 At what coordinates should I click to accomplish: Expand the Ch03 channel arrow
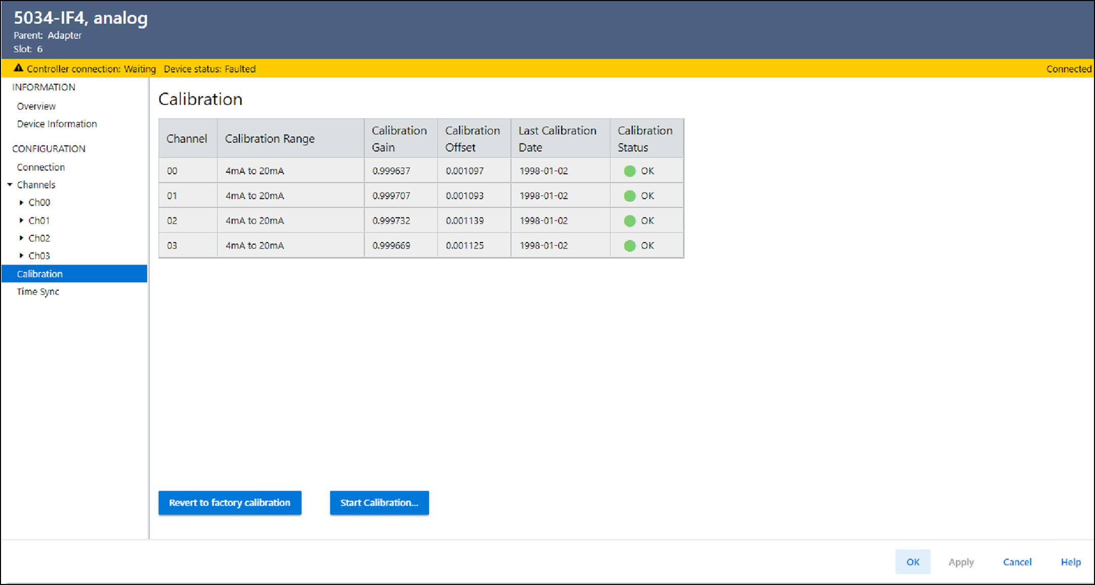click(21, 255)
